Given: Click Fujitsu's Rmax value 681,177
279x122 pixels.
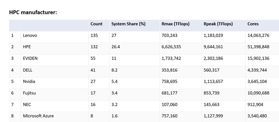Looking at the screenshot, I should pyautogui.click(x=169, y=93).
